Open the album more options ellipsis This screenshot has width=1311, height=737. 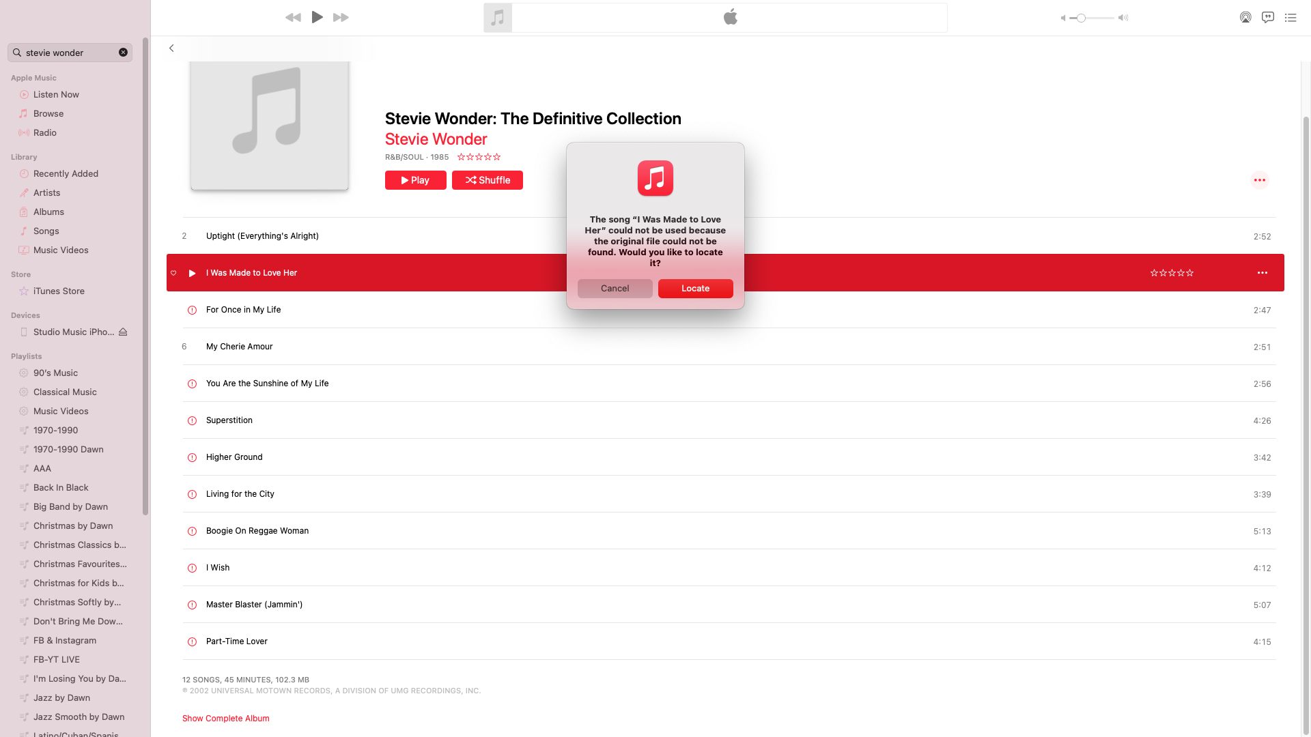1260,180
